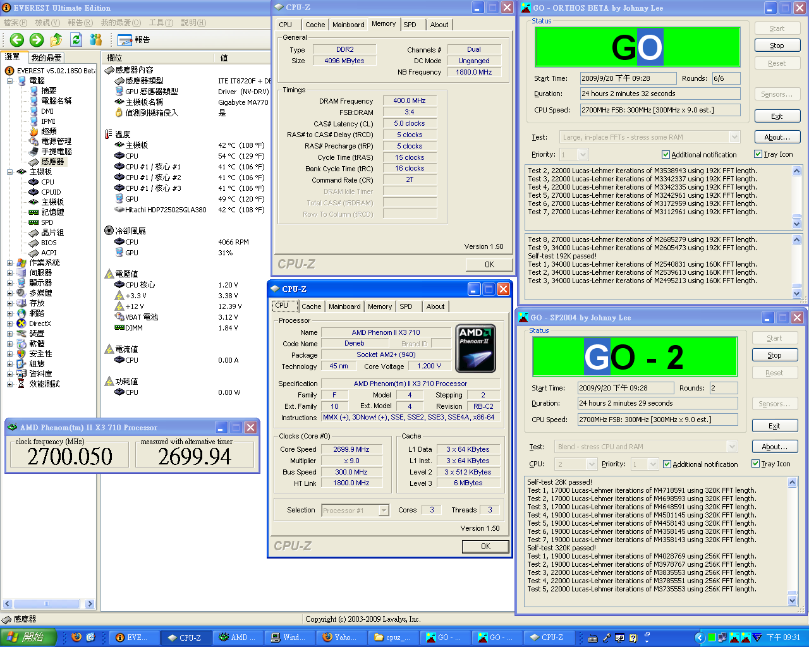The image size is (809, 647).
Task: Open About tab in upper CPU-Z window
Action: click(x=439, y=25)
